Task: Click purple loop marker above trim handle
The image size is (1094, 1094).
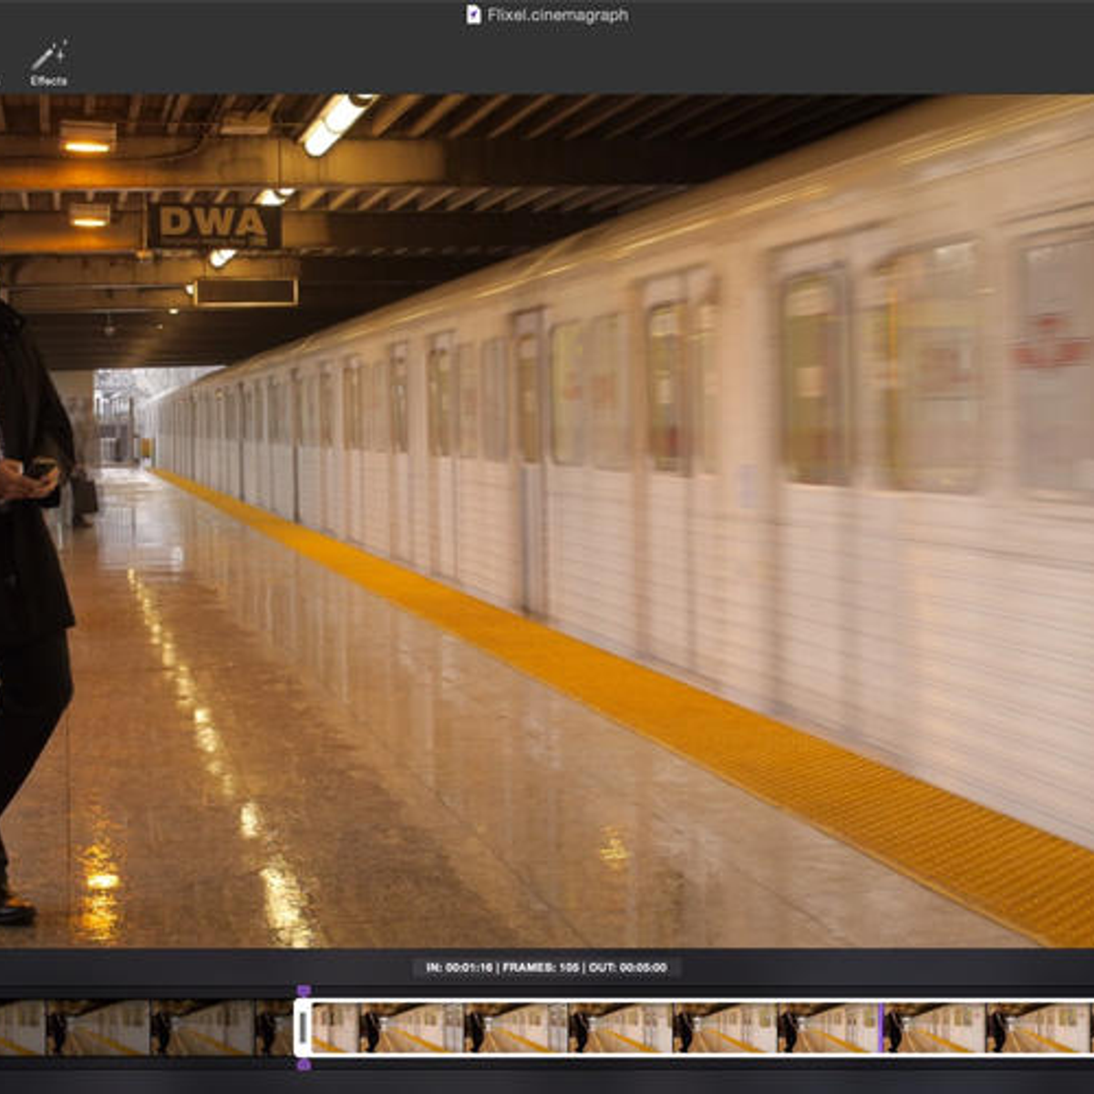Action: (304, 990)
